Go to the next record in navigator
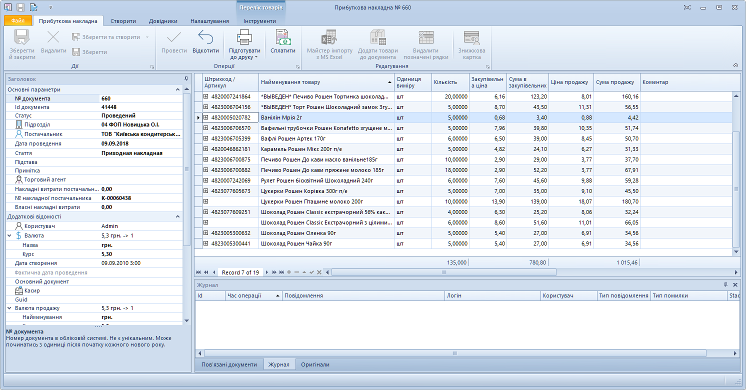Image resolution: width=746 pixels, height=390 pixels. tap(266, 272)
